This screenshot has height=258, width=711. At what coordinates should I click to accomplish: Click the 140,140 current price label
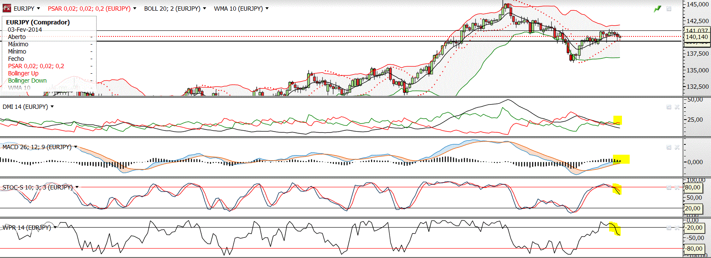click(x=697, y=37)
